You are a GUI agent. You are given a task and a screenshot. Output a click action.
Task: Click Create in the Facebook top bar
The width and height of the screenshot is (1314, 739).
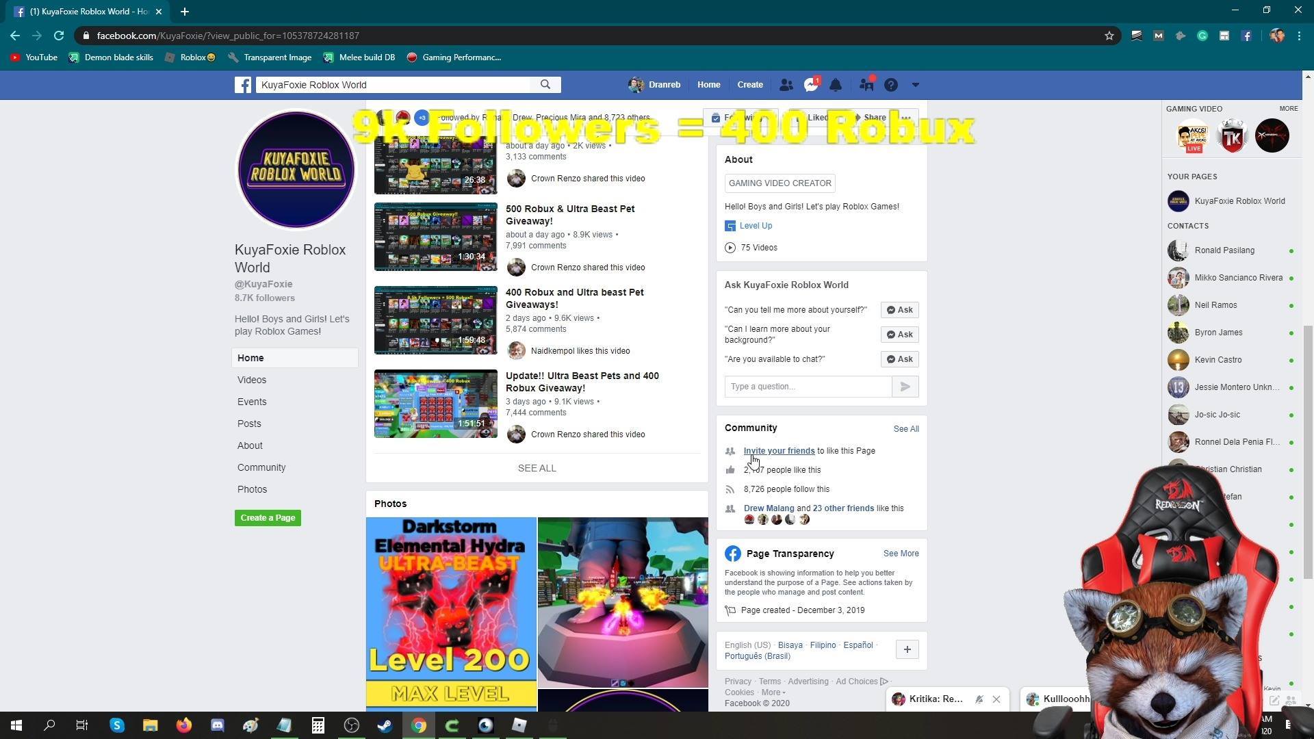[750, 85]
